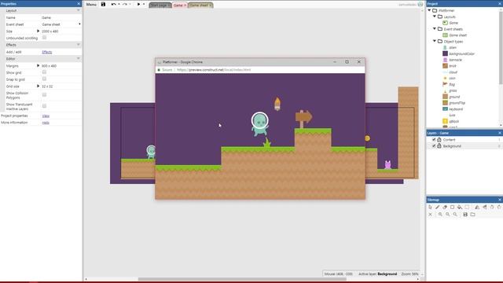
Task: Click the Redo arrow in toolbar
Action: point(125,5)
